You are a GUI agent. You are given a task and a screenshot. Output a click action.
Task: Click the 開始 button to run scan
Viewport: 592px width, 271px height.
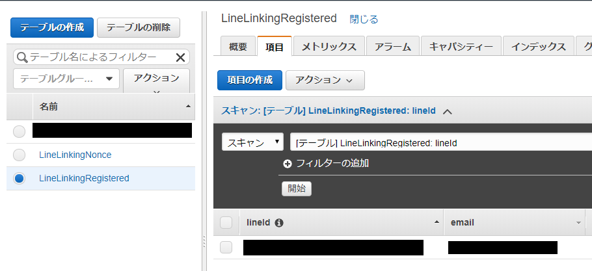[297, 189]
